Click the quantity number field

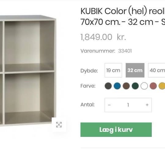(x=128, y=105)
